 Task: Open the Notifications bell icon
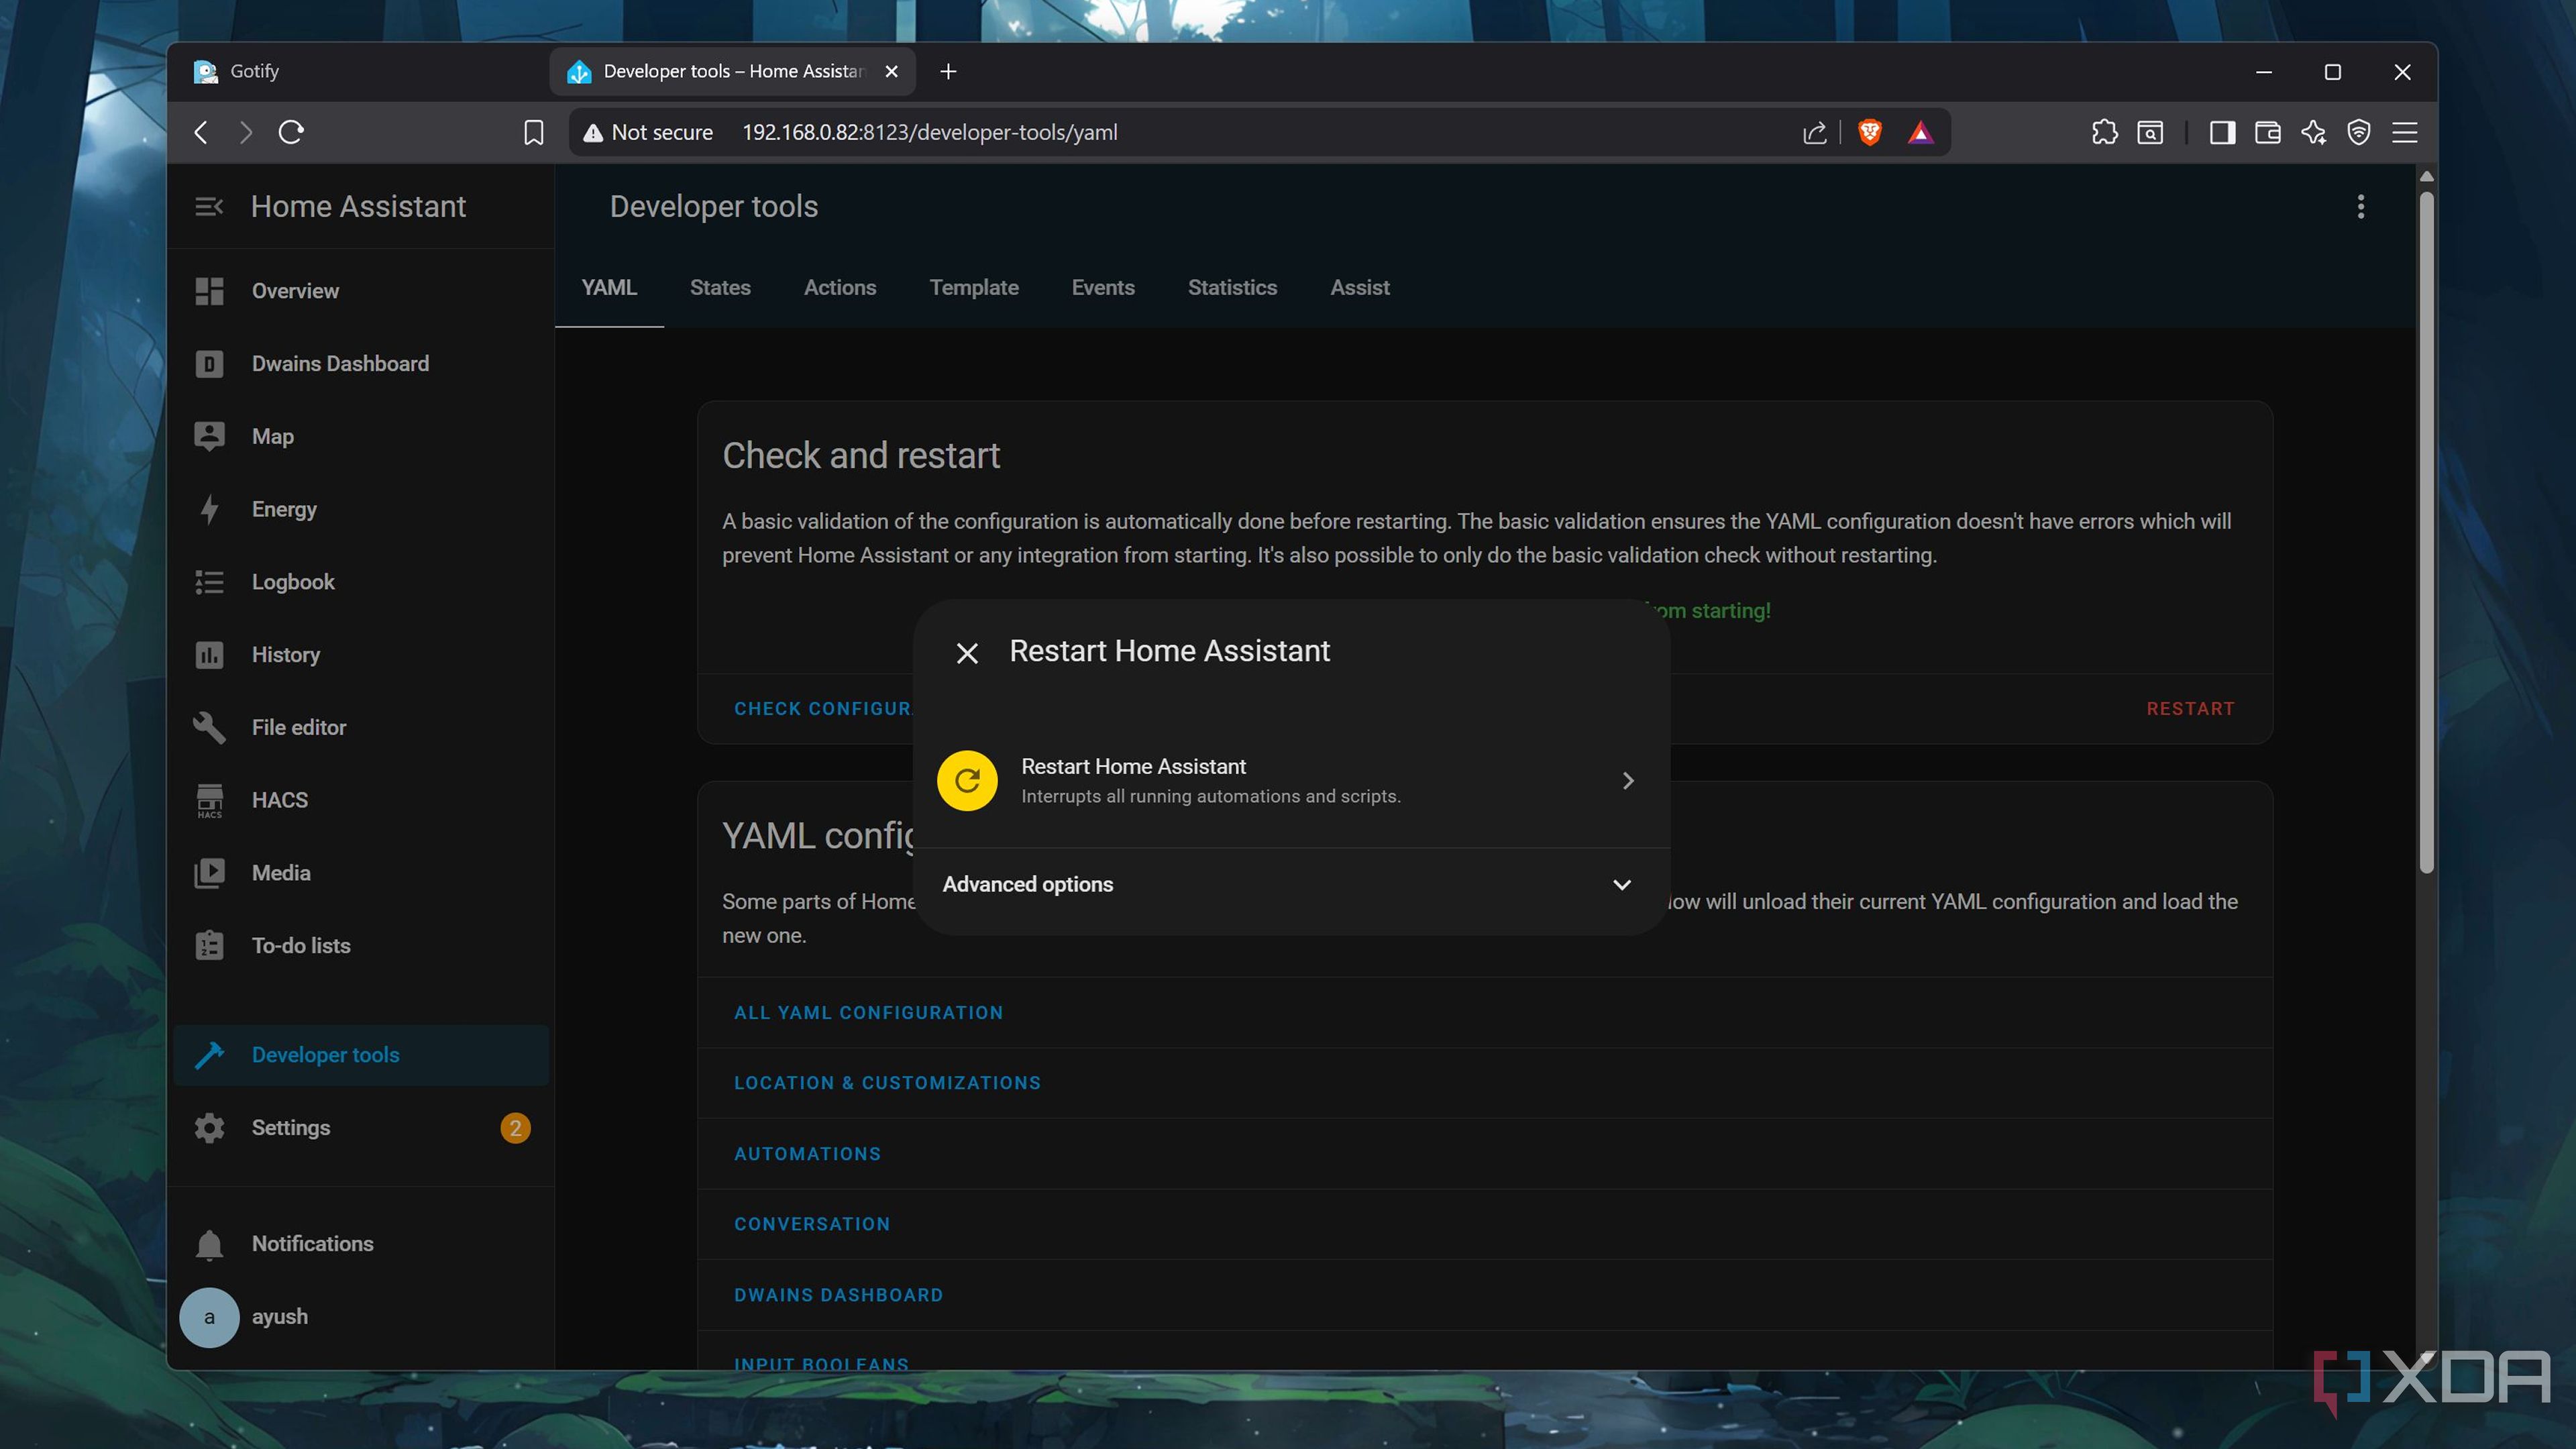209,1244
